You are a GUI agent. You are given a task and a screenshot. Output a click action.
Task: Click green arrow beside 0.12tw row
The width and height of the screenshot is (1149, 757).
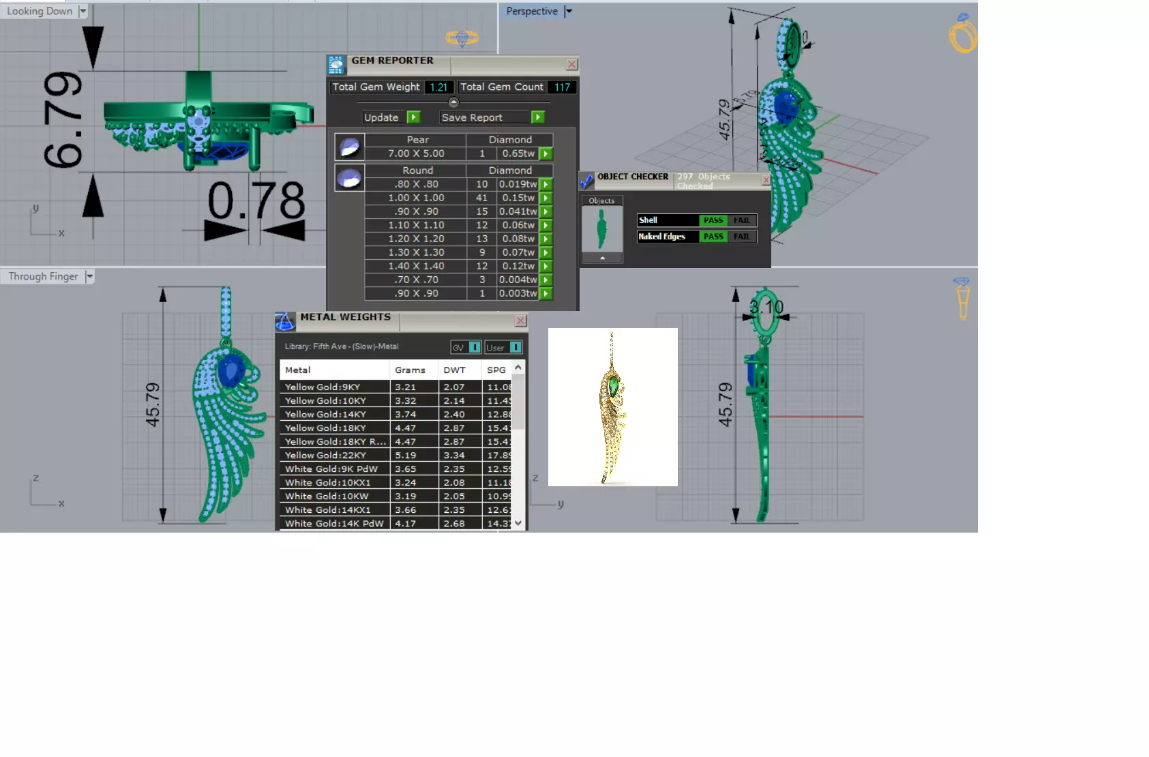[546, 267]
